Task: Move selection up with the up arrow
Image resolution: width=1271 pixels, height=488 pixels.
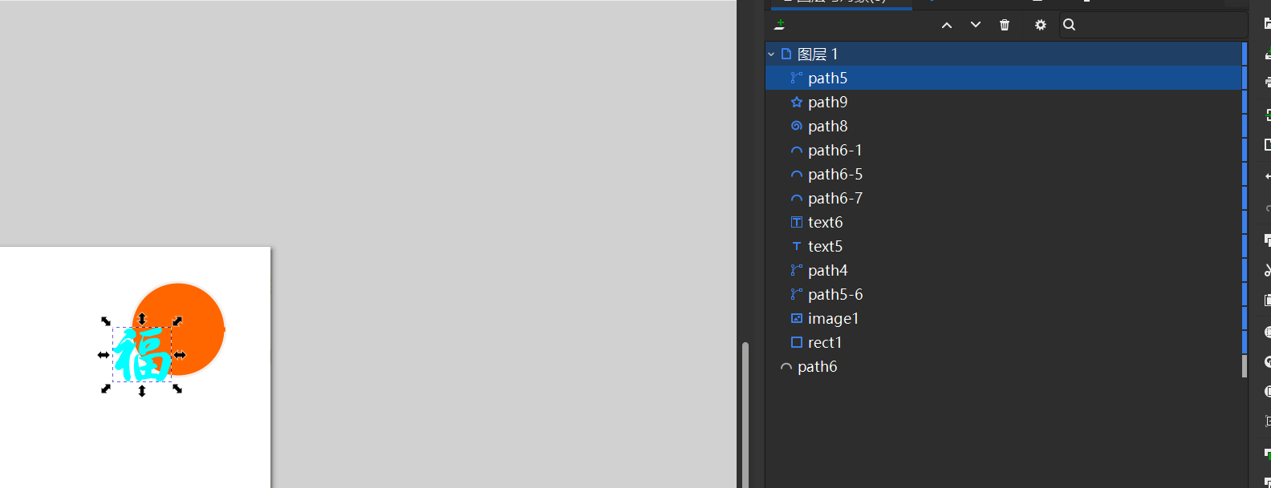Action: [947, 25]
